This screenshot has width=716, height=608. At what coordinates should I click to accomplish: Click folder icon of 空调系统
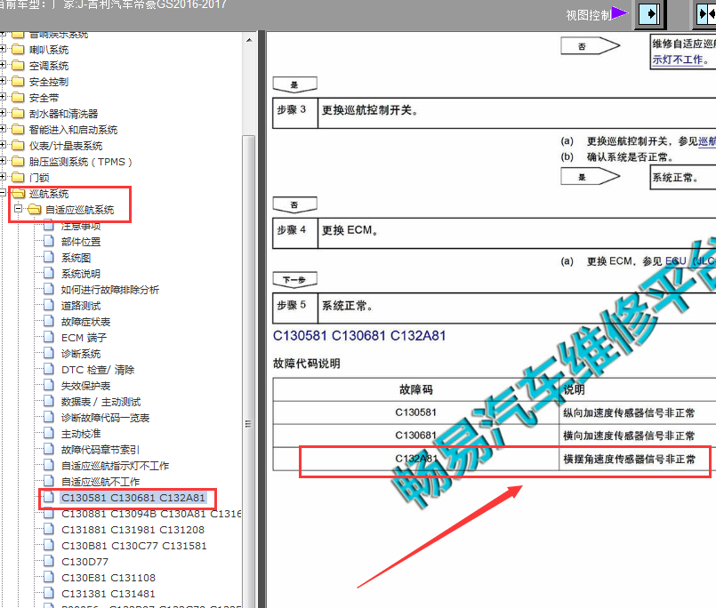pos(18,65)
